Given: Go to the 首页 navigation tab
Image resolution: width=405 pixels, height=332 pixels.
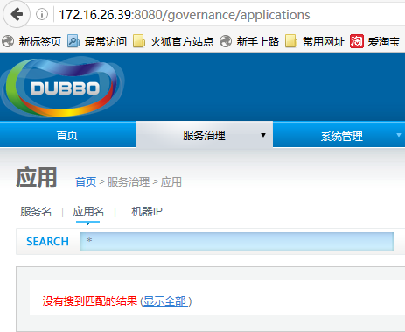Looking at the screenshot, I should pyautogui.click(x=67, y=135).
